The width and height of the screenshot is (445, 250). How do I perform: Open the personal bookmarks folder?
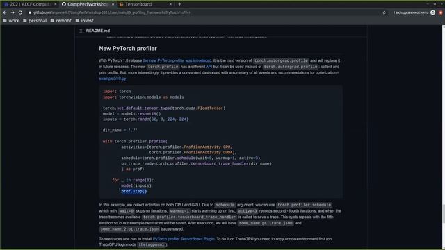35,21
